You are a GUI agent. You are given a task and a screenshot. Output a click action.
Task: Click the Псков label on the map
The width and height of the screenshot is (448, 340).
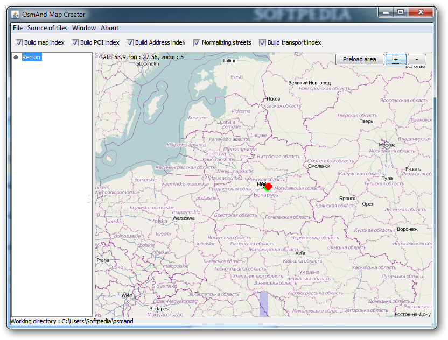[x=273, y=99]
